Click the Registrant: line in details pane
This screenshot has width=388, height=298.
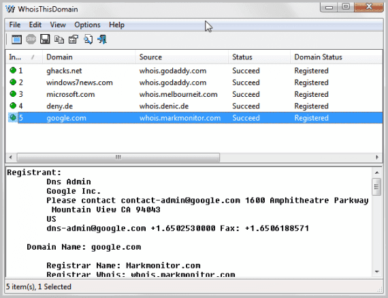pos(34,173)
